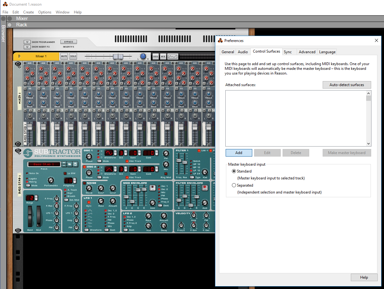Mute mixer channel 1 with M button
Viewport: 384px width, 289px height.
(25, 111)
